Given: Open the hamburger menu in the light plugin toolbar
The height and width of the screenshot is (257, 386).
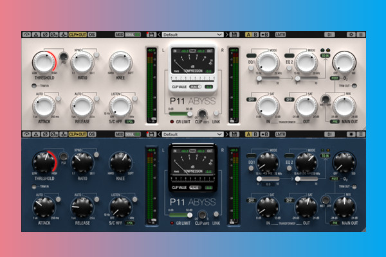Looking at the screenshot, I should pos(361,35).
